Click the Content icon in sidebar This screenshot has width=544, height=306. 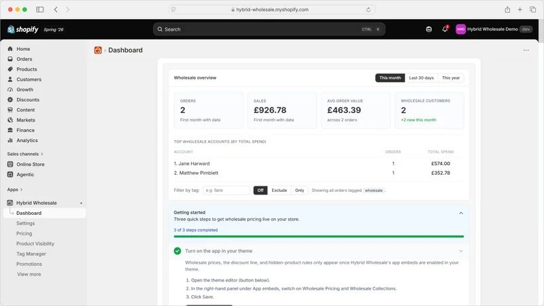(10, 109)
